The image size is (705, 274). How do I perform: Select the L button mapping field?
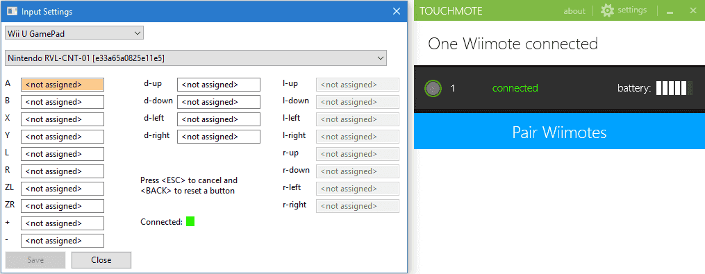coord(63,153)
